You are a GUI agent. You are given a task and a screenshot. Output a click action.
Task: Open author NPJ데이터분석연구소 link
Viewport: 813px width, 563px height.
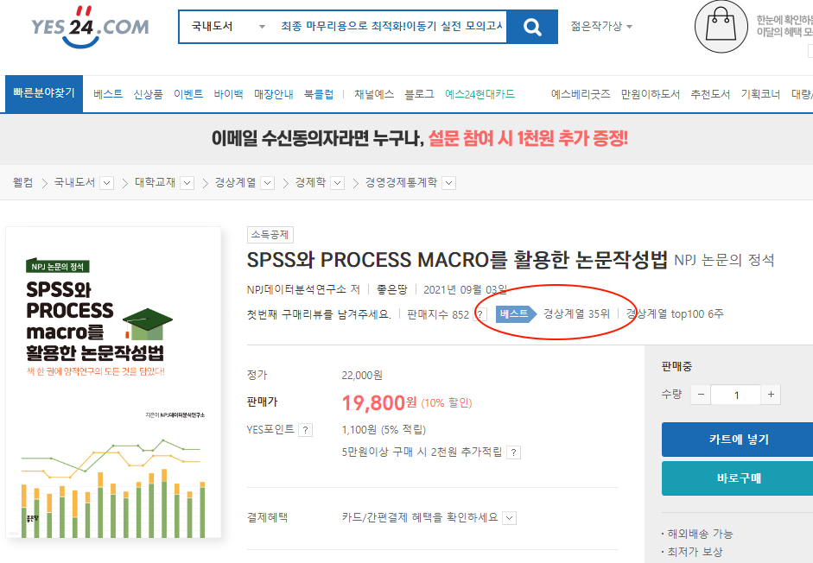[296, 289]
